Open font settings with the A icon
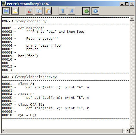This screenshot has height=135, width=136. click(72, 11)
